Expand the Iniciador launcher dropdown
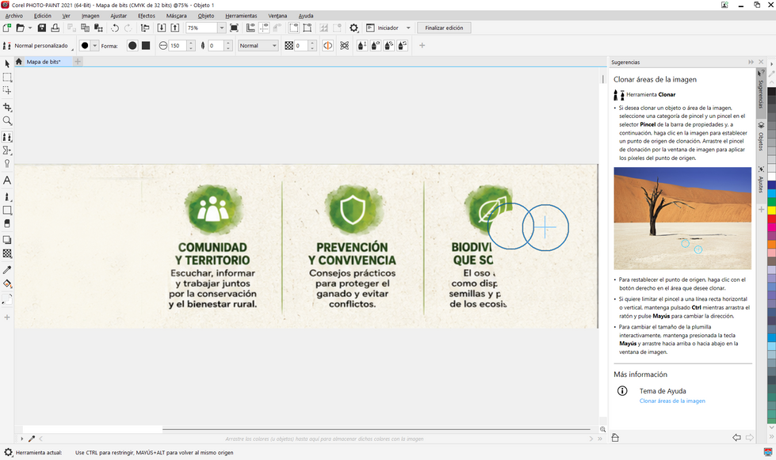The height and width of the screenshot is (460, 776). tap(408, 28)
